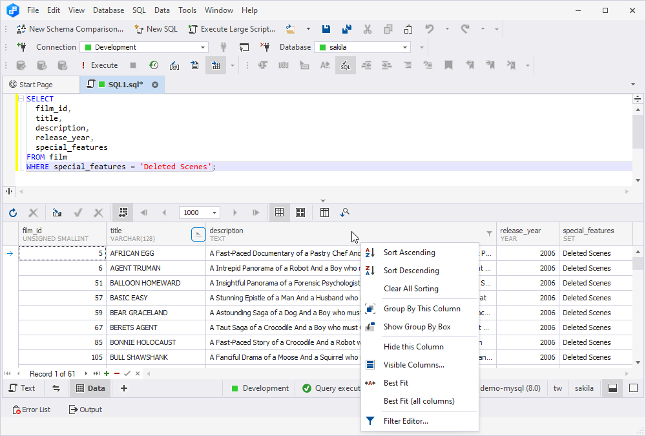646x436 pixels.
Task: Click the new connection plug icon
Action: tap(21, 47)
